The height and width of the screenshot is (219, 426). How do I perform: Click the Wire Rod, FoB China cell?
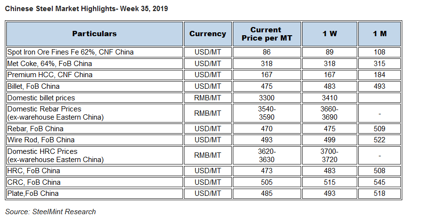94,140
